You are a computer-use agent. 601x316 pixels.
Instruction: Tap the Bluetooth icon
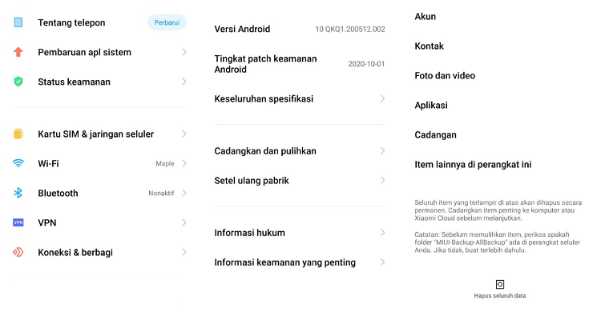18,193
